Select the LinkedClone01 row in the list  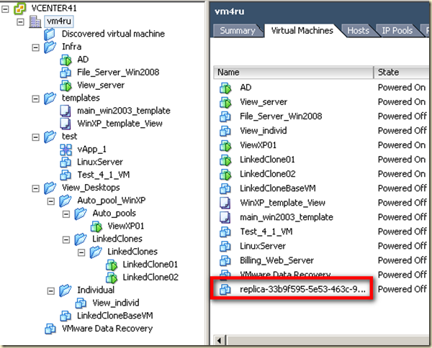tap(321, 160)
